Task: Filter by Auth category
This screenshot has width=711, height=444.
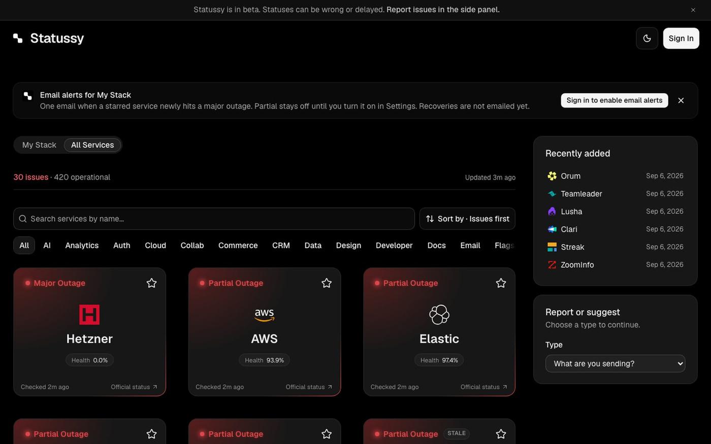Action: click(x=122, y=245)
